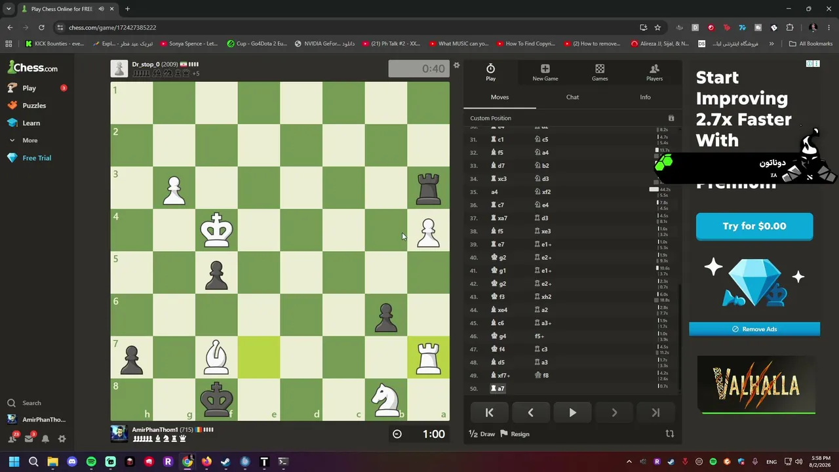This screenshot has width=839, height=472.
Task: Click the Free Trial diamond link
Action: 37,158
